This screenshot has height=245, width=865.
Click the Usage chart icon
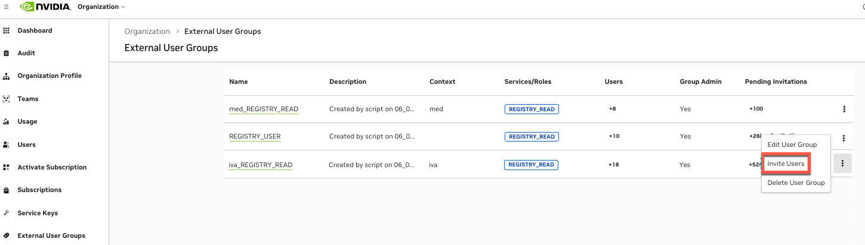(x=7, y=121)
